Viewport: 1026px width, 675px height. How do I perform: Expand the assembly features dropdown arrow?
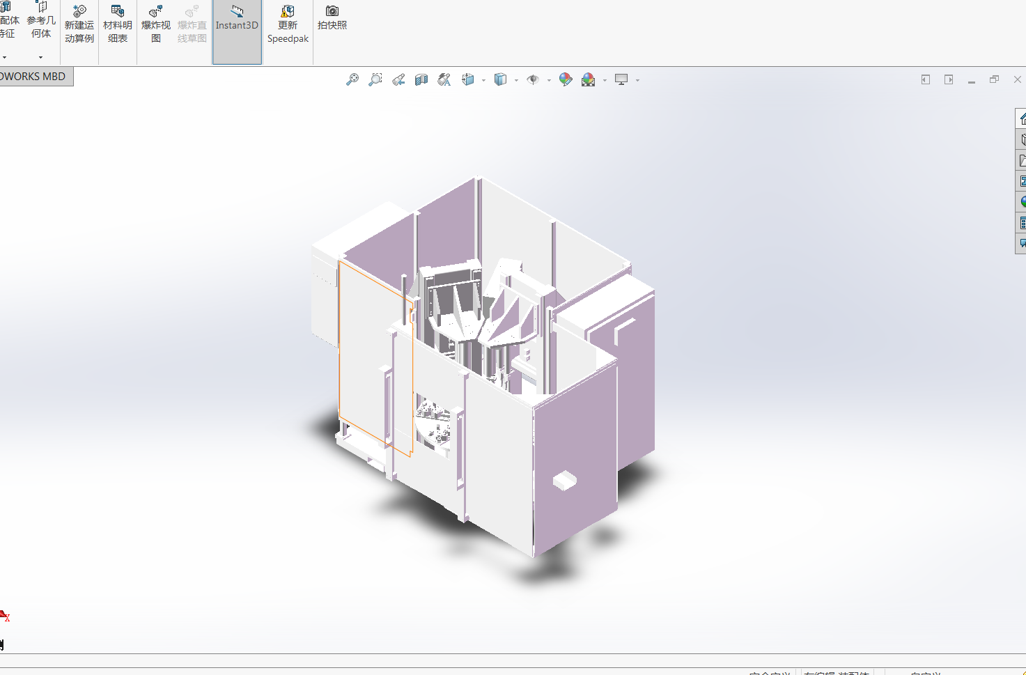(x=4, y=57)
